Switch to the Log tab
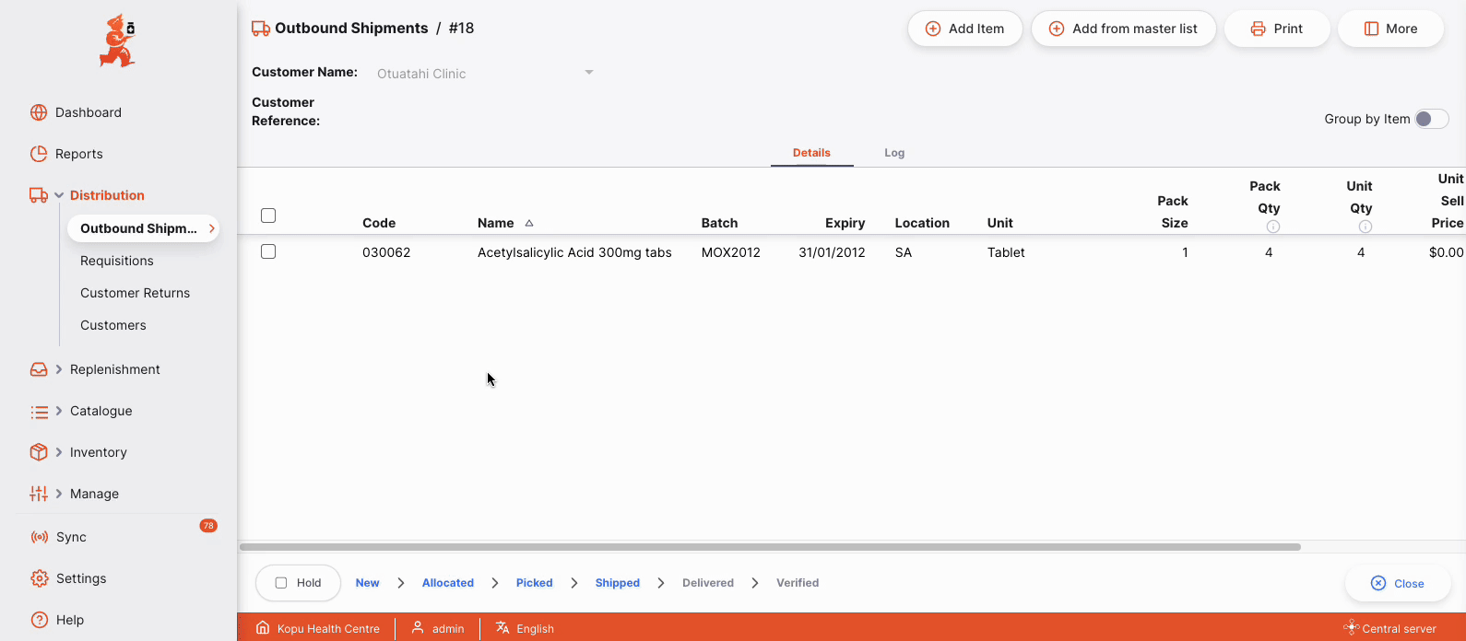The image size is (1466, 641). pyautogui.click(x=894, y=153)
